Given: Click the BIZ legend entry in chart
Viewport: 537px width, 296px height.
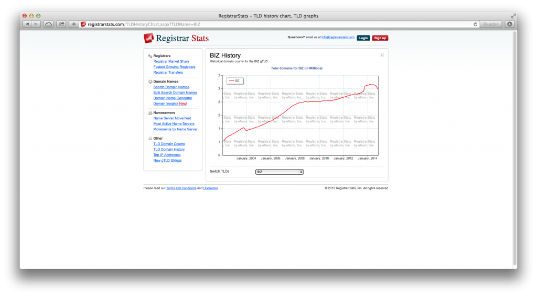Looking at the screenshot, I should (234, 81).
